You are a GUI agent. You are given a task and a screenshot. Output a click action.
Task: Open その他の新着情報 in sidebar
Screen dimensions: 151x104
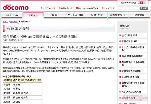tap(130, 77)
